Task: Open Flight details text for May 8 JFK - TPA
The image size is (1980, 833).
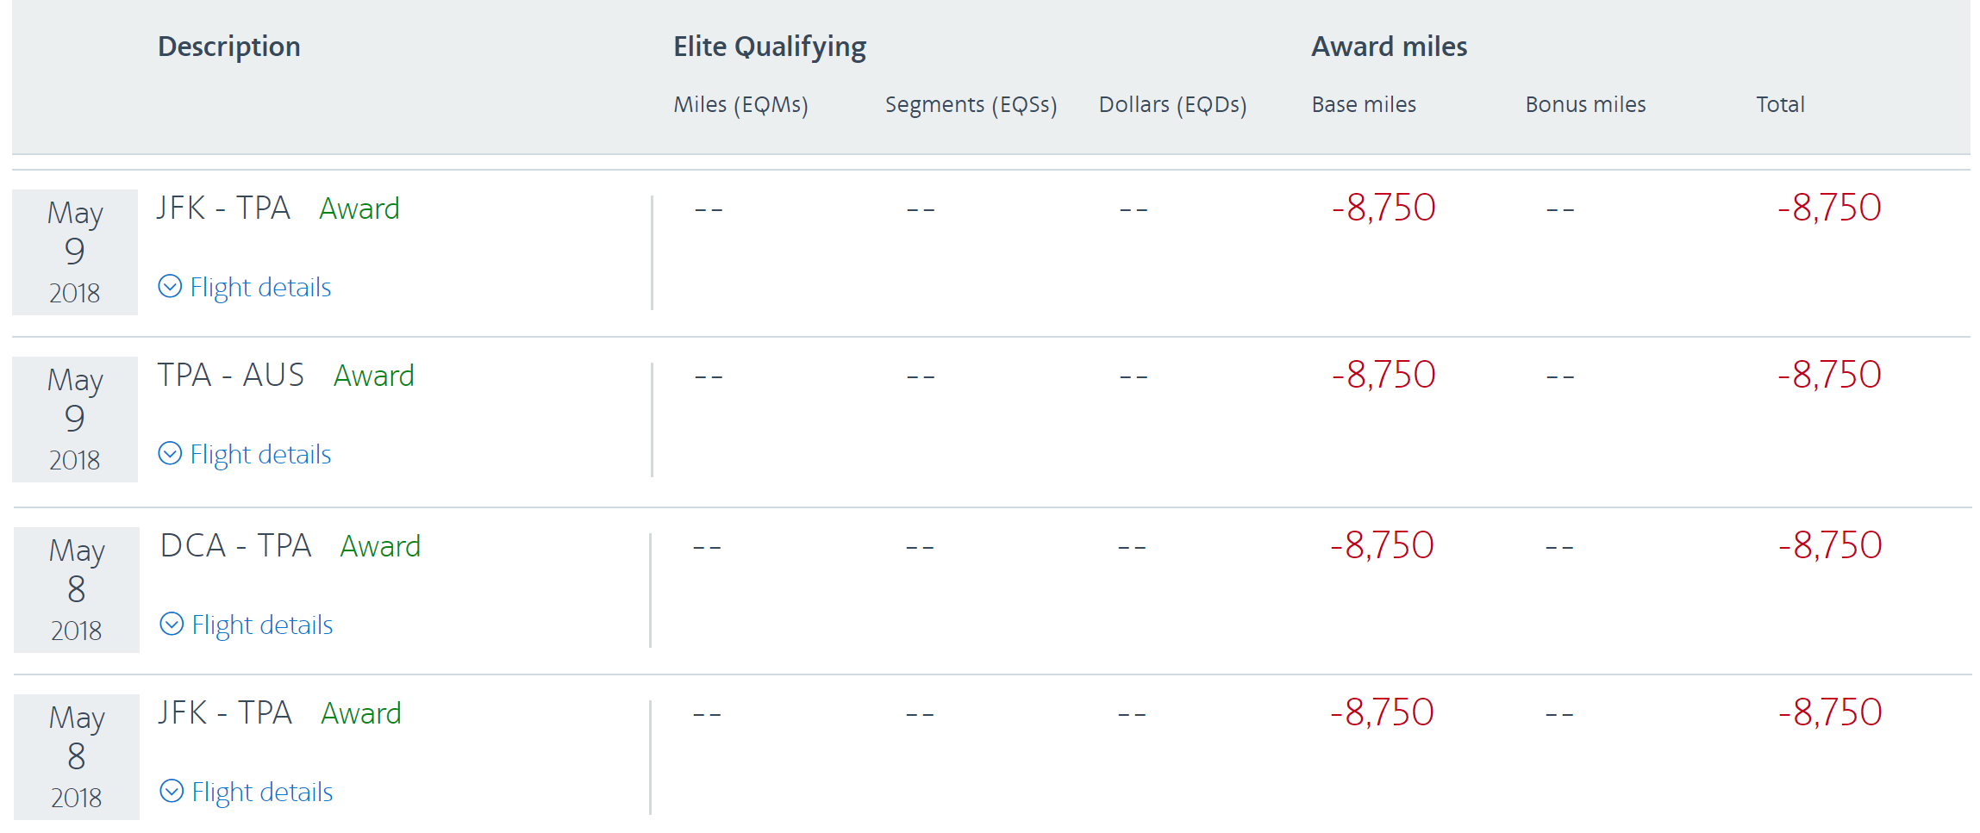Action: pyautogui.click(x=262, y=792)
